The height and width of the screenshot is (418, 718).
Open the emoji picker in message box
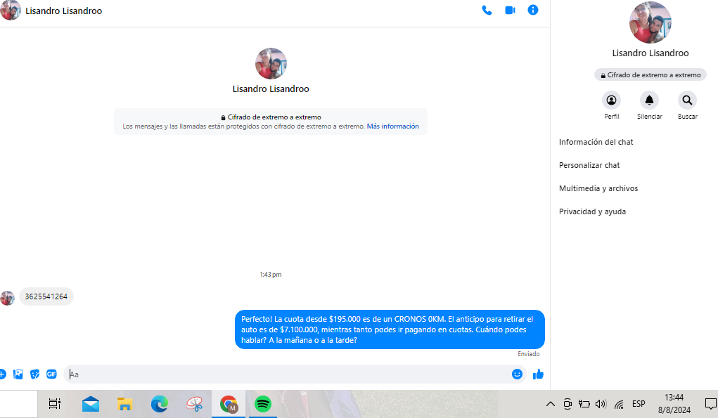pos(517,374)
